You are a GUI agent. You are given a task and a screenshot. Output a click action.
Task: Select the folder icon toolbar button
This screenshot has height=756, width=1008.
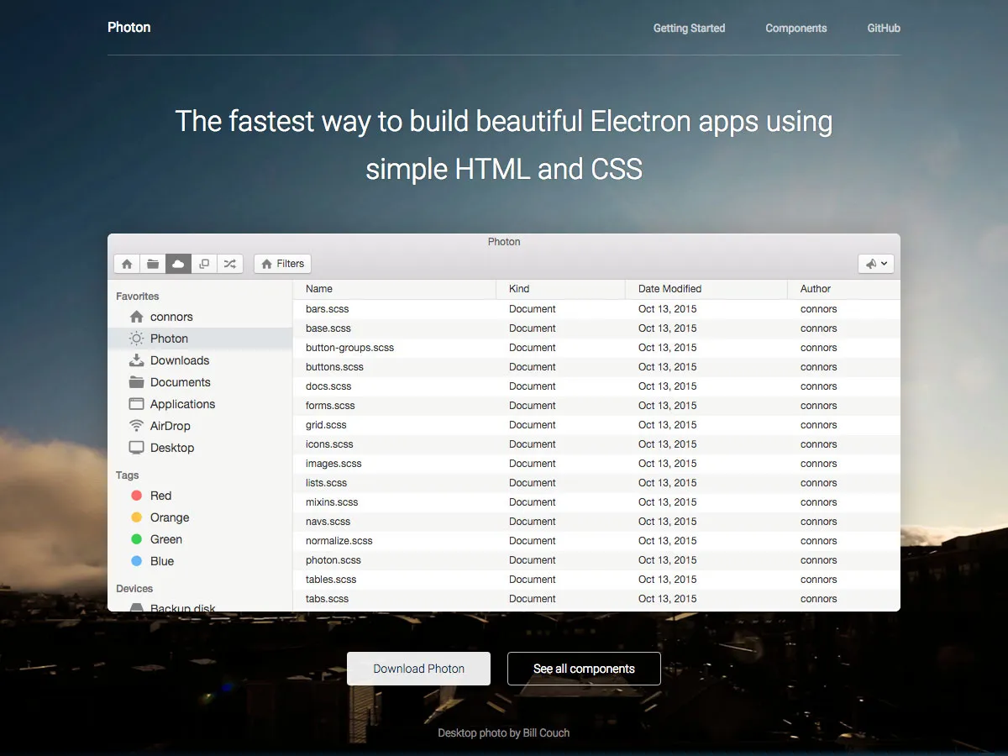(x=153, y=264)
